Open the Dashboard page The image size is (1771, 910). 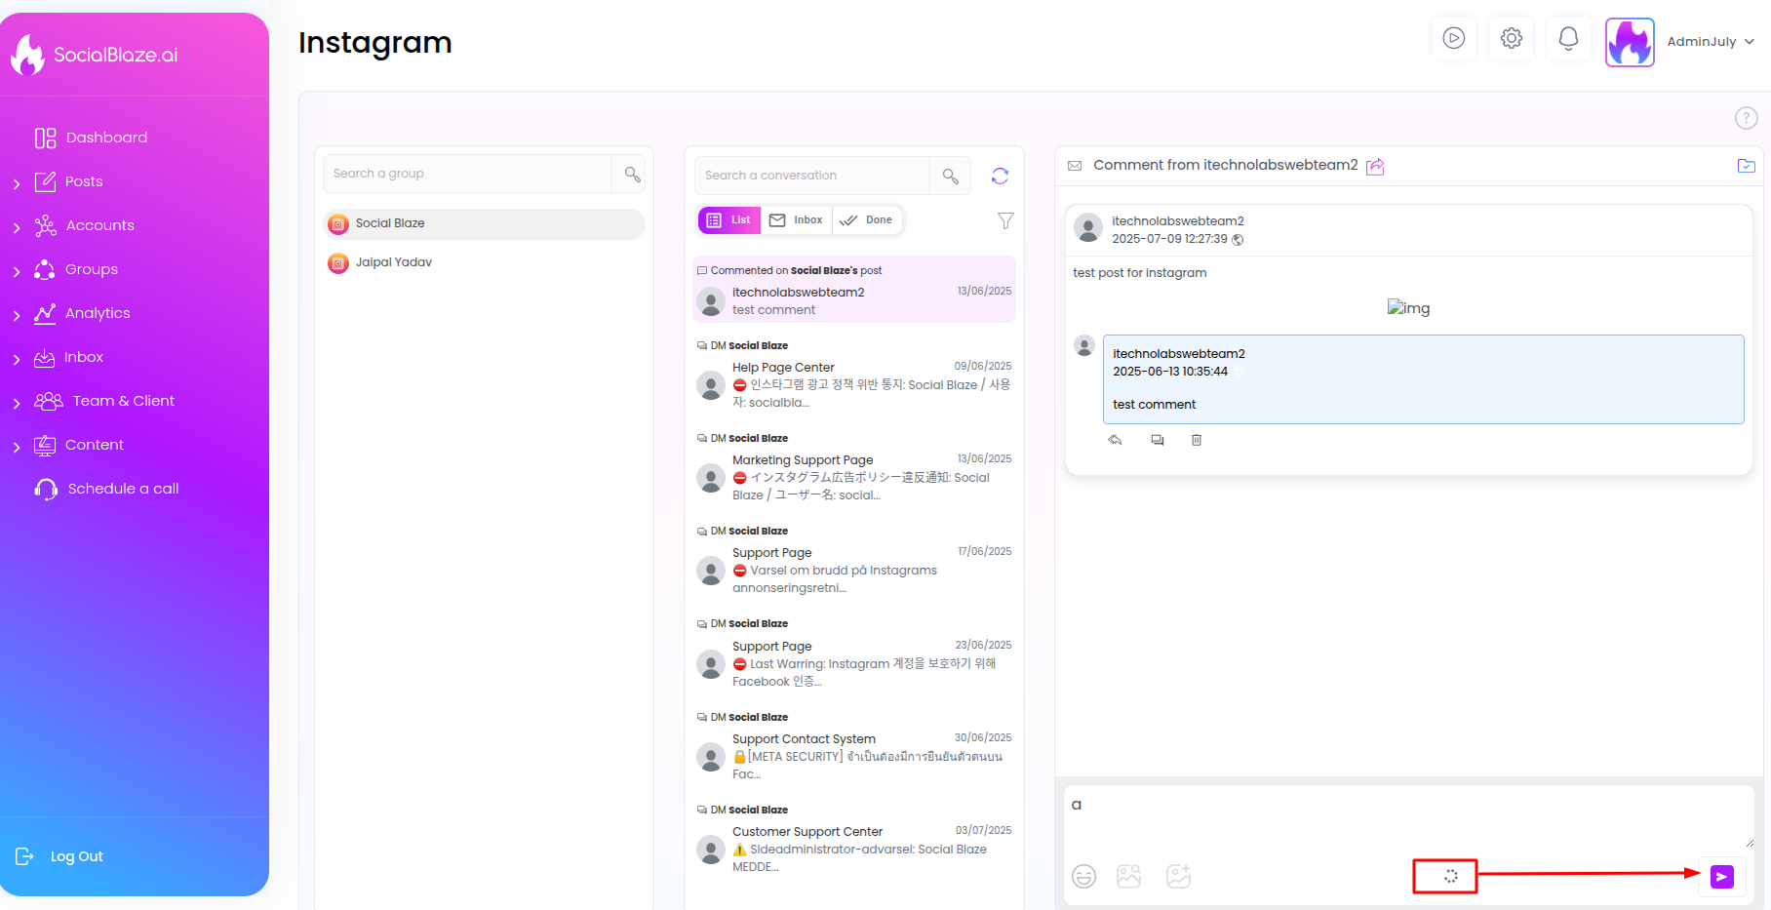pos(91,138)
